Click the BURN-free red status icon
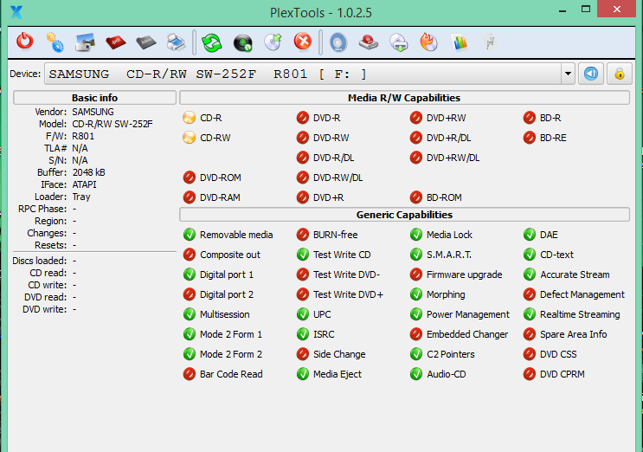Screen dimensions: 643x452 [x=303, y=235]
